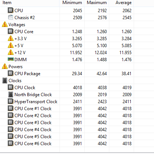This screenshot has height=154, width=154.
Task: Click the CPU Core #1 Clock icon
Action: pos(11,108)
